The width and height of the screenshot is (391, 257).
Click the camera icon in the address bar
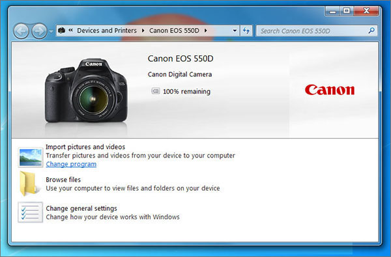click(62, 31)
